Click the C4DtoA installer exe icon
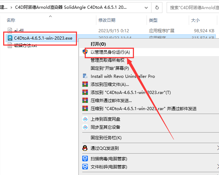Image resolution: width=219 pixels, height=175 pixels. click(10, 38)
